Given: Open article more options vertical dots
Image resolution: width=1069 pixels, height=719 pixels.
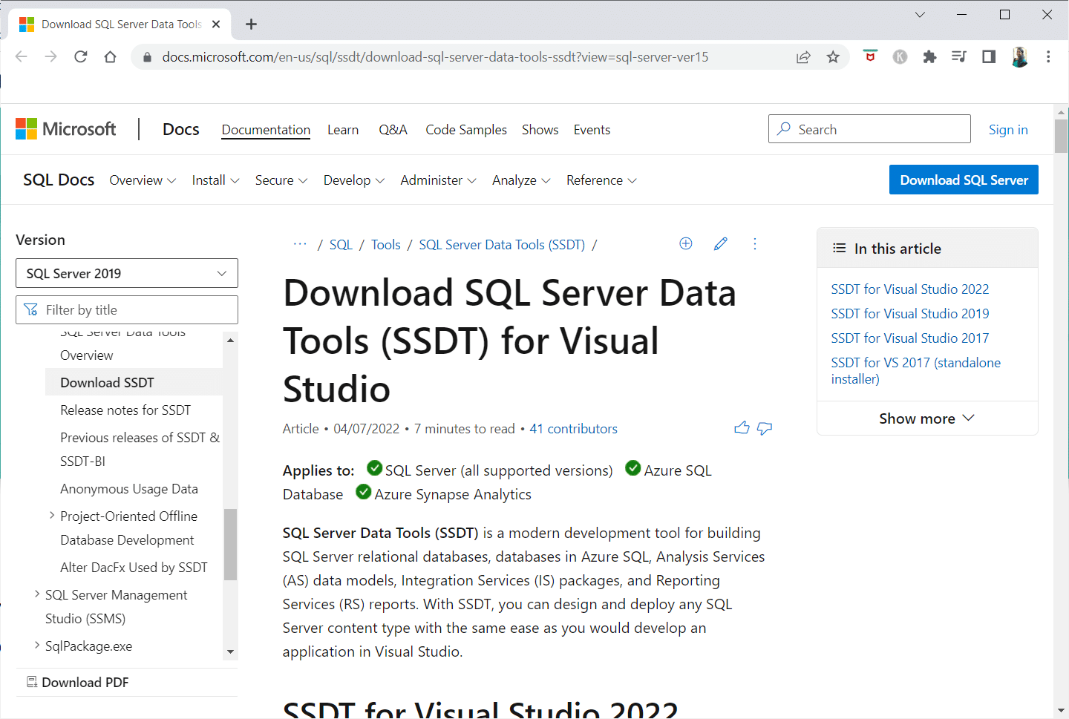Looking at the screenshot, I should click(755, 243).
